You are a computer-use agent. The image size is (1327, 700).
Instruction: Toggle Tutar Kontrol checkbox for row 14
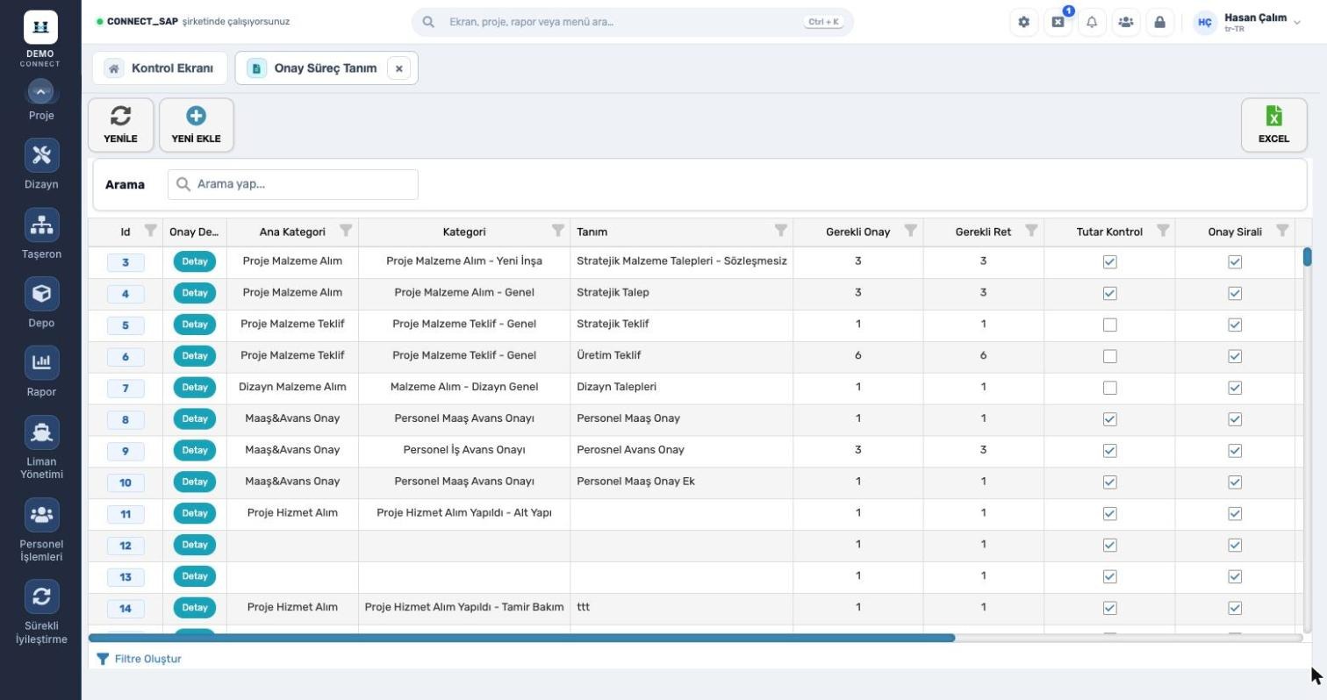(x=1109, y=608)
